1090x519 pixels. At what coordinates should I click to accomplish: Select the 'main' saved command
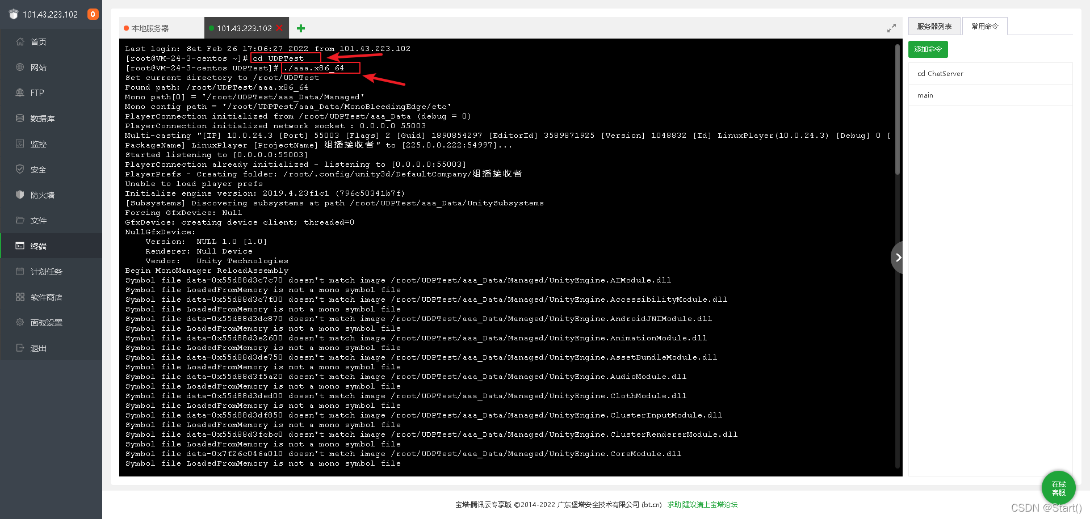pyautogui.click(x=991, y=95)
